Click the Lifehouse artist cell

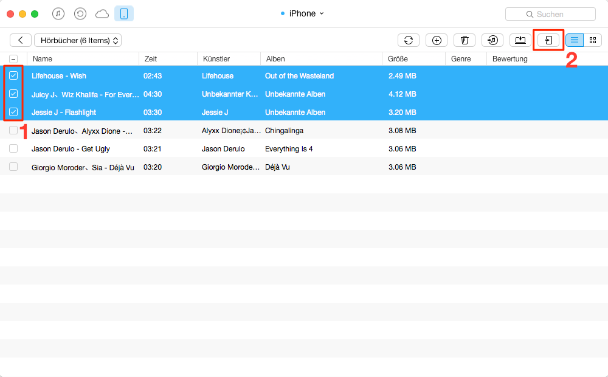pos(218,75)
